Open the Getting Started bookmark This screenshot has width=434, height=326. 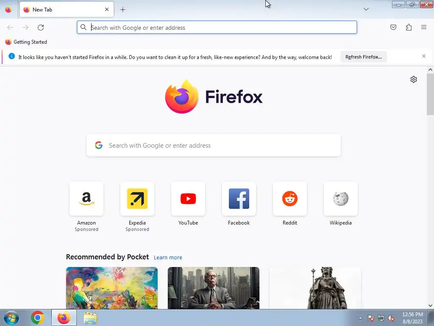coord(26,42)
